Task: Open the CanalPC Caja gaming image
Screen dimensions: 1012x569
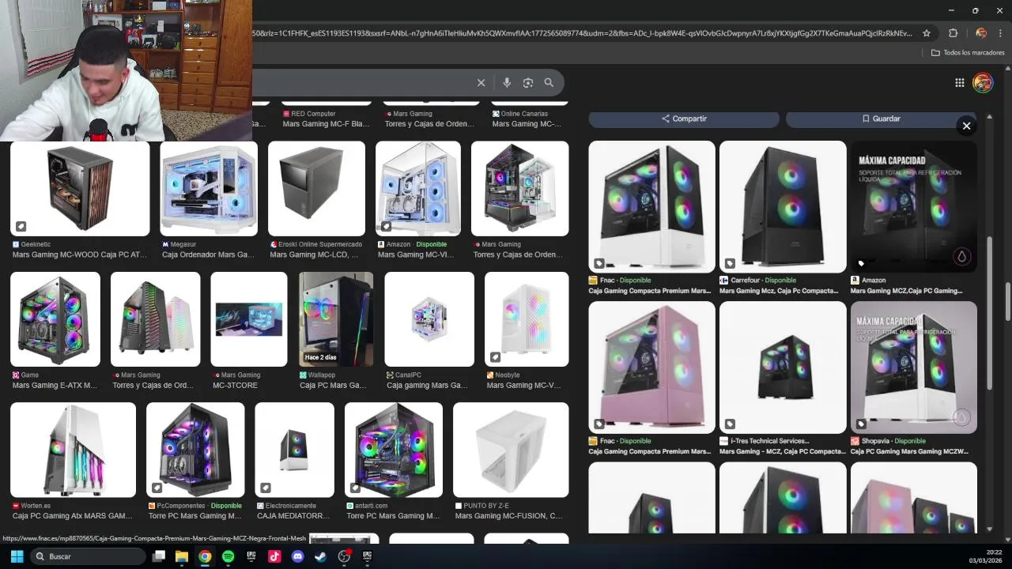Action: coord(429,319)
